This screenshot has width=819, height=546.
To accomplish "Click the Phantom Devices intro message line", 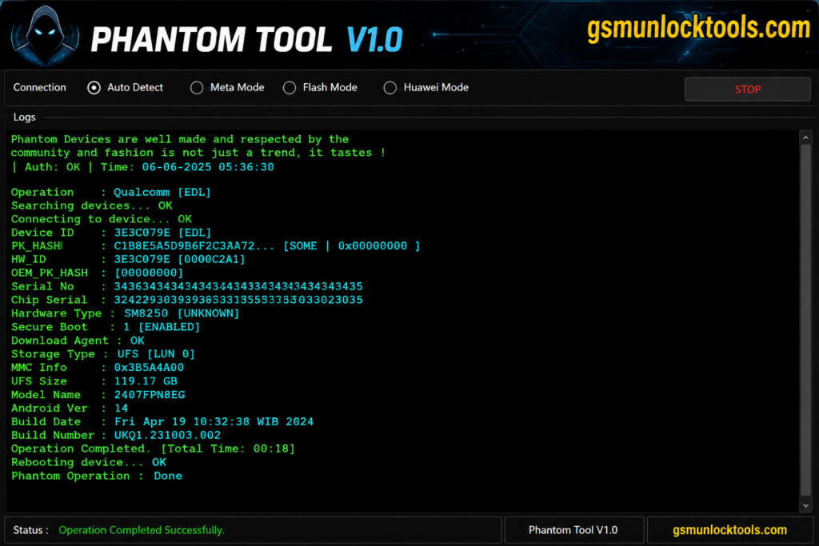I will coord(180,139).
